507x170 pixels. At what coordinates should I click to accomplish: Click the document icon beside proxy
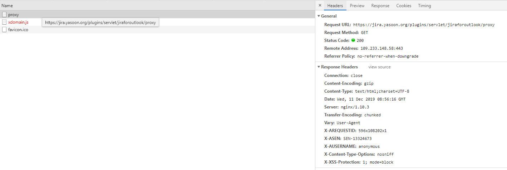point(4,15)
